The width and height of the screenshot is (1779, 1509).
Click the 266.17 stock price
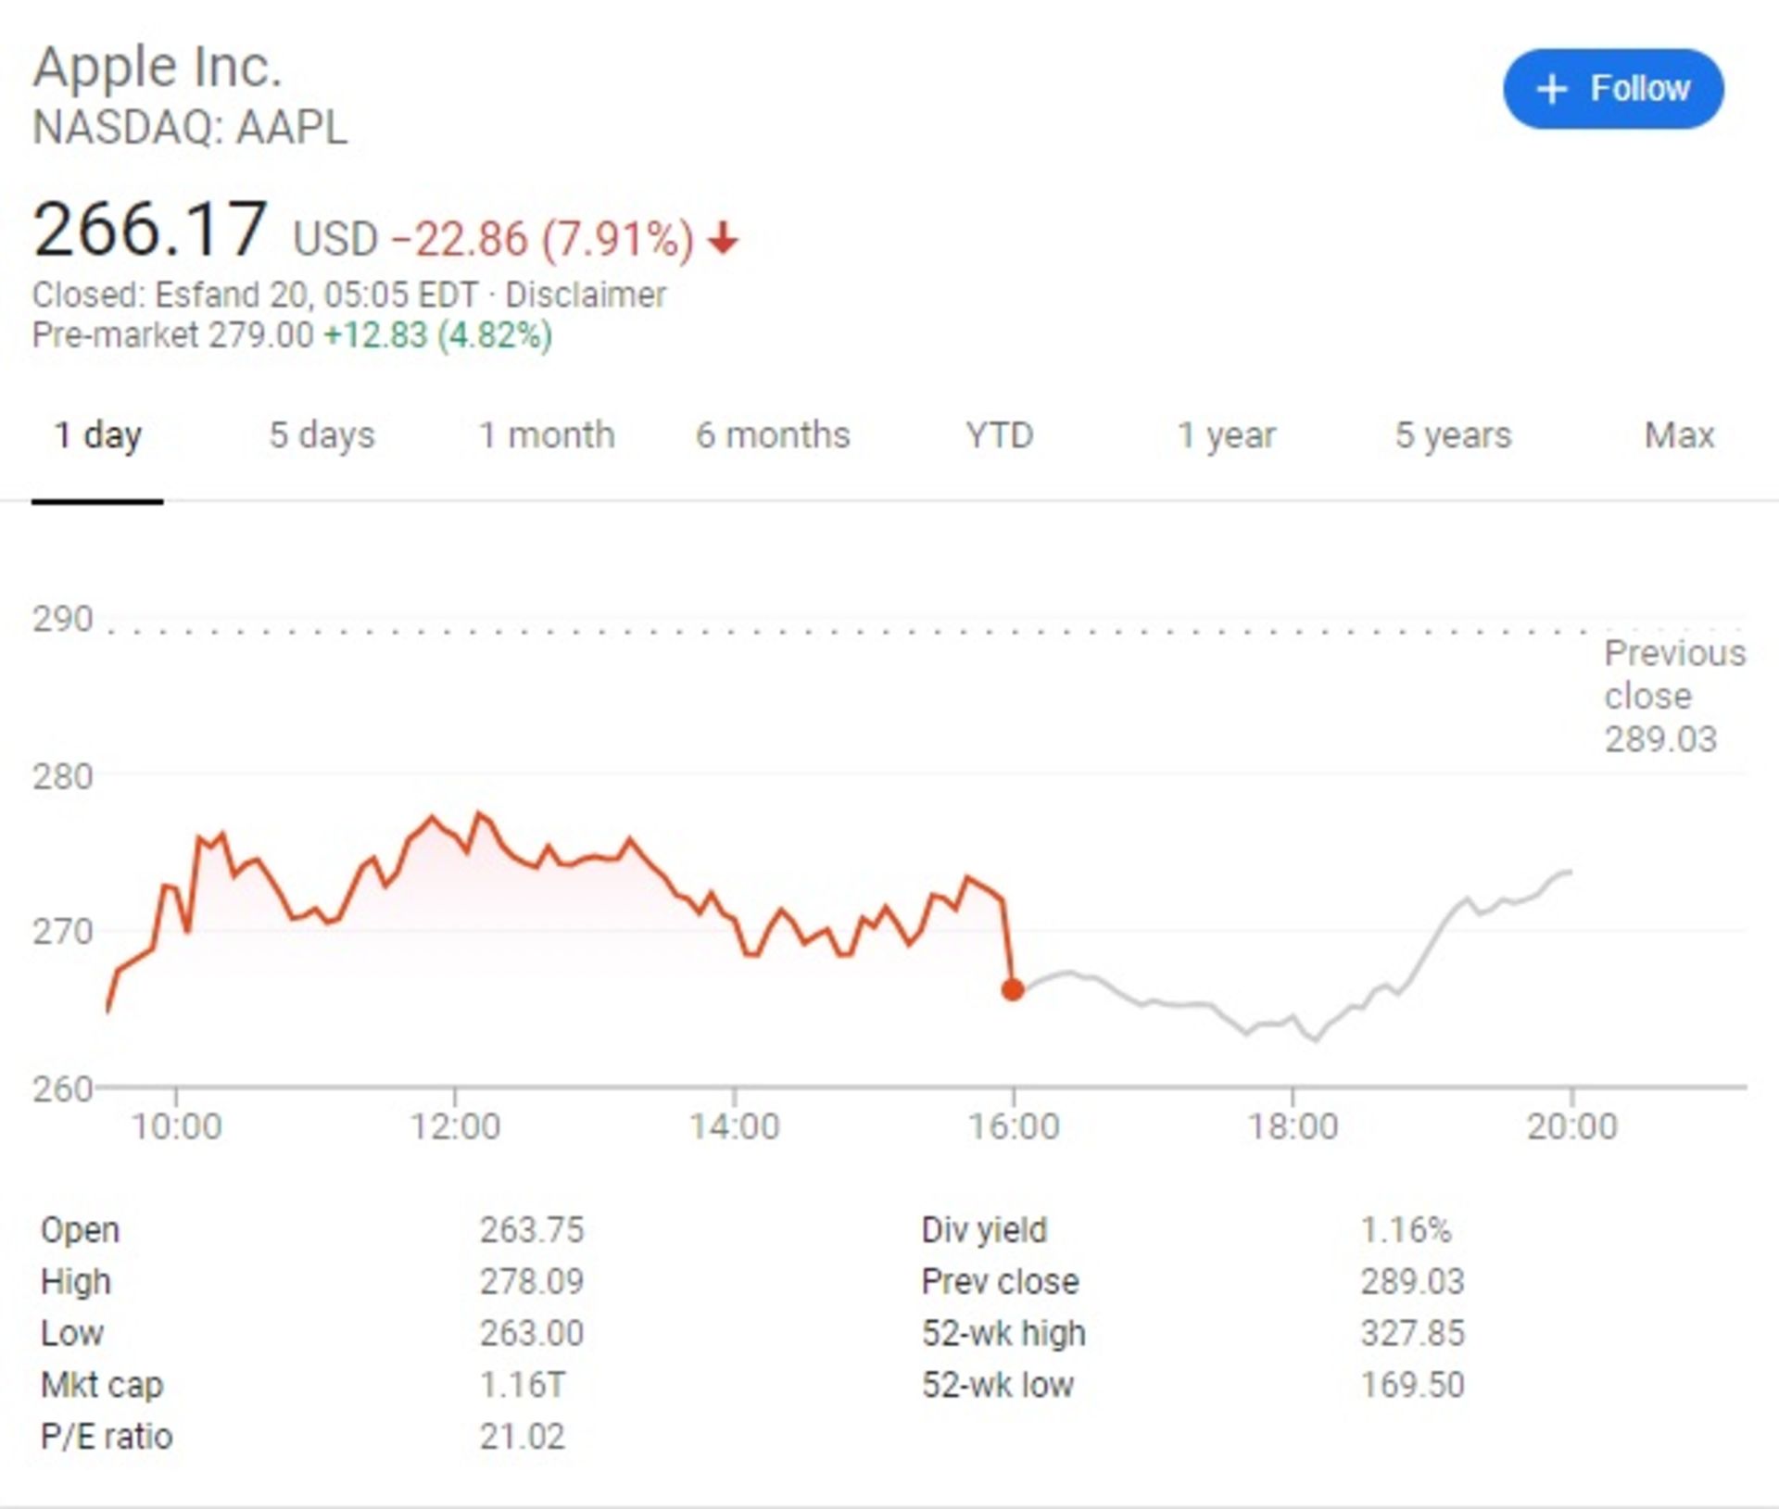tap(150, 230)
